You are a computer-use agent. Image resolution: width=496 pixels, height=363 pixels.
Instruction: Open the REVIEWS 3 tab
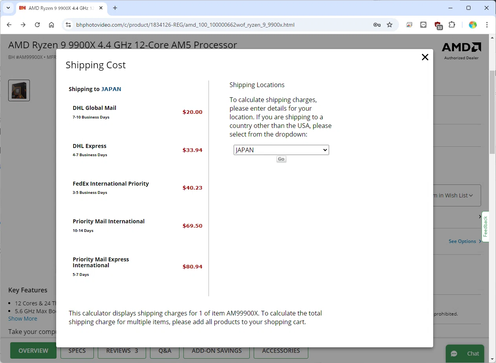(x=122, y=350)
